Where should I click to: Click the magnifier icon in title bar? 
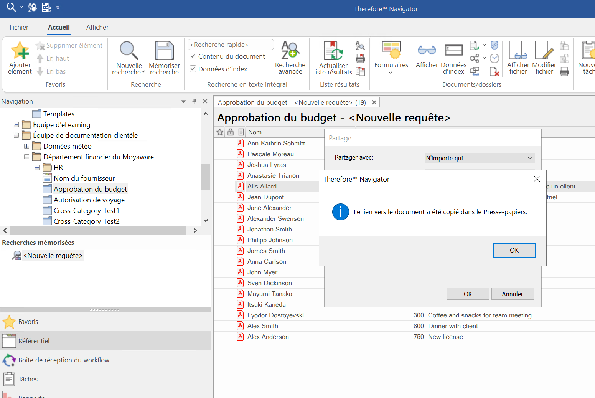click(x=12, y=7)
